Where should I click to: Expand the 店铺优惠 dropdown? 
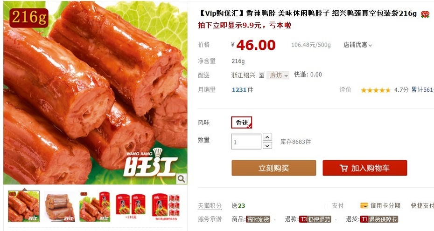tap(358, 45)
